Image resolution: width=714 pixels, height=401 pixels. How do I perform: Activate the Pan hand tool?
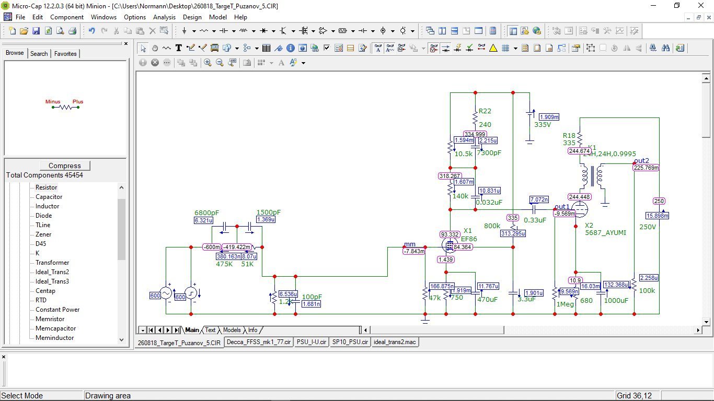pyautogui.click(x=155, y=48)
